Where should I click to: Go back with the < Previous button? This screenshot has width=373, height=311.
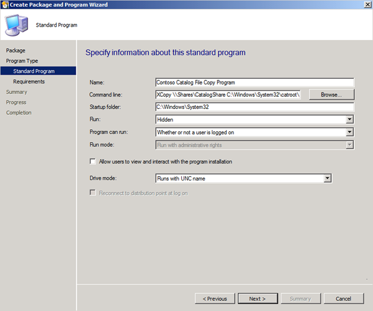(215, 299)
